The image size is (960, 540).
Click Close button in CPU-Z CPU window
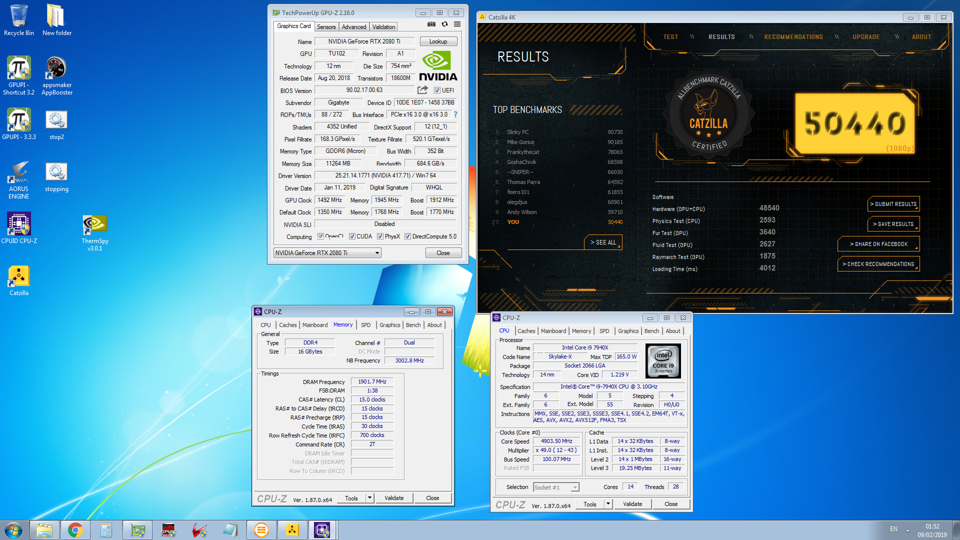[x=671, y=504]
